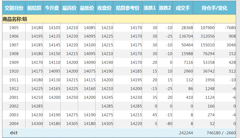Select open interest value 312056

208,36
